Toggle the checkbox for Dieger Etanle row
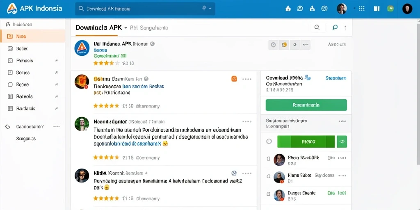Viewport: 420px width, 210px height. (268, 194)
